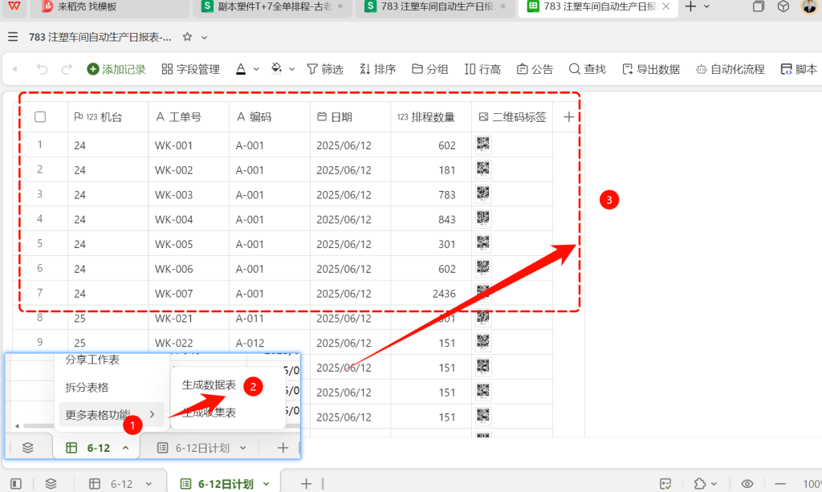Choose 生成数据表 in the submenu

point(209,385)
